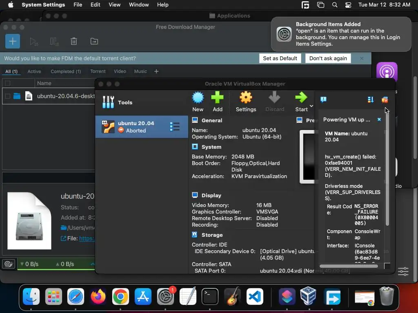Click the FDM download file https link
The image size is (418, 313).
[x=87, y=238]
